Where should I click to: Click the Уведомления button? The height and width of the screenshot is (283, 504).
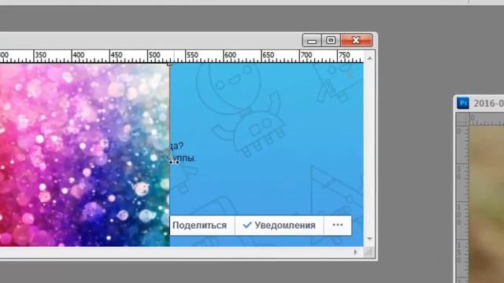279,226
